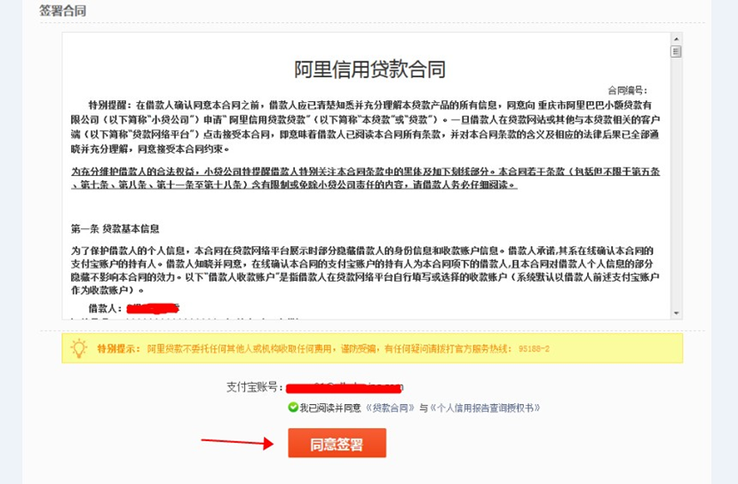Click the contract scrollbar up arrow

tap(677, 39)
